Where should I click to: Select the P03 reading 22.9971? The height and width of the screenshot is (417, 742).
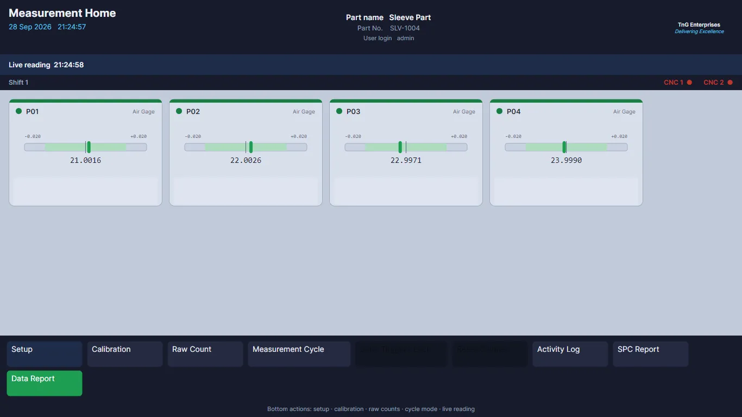[x=406, y=161]
